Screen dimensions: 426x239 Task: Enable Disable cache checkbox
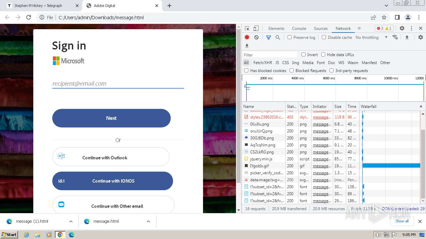click(x=324, y=37)
